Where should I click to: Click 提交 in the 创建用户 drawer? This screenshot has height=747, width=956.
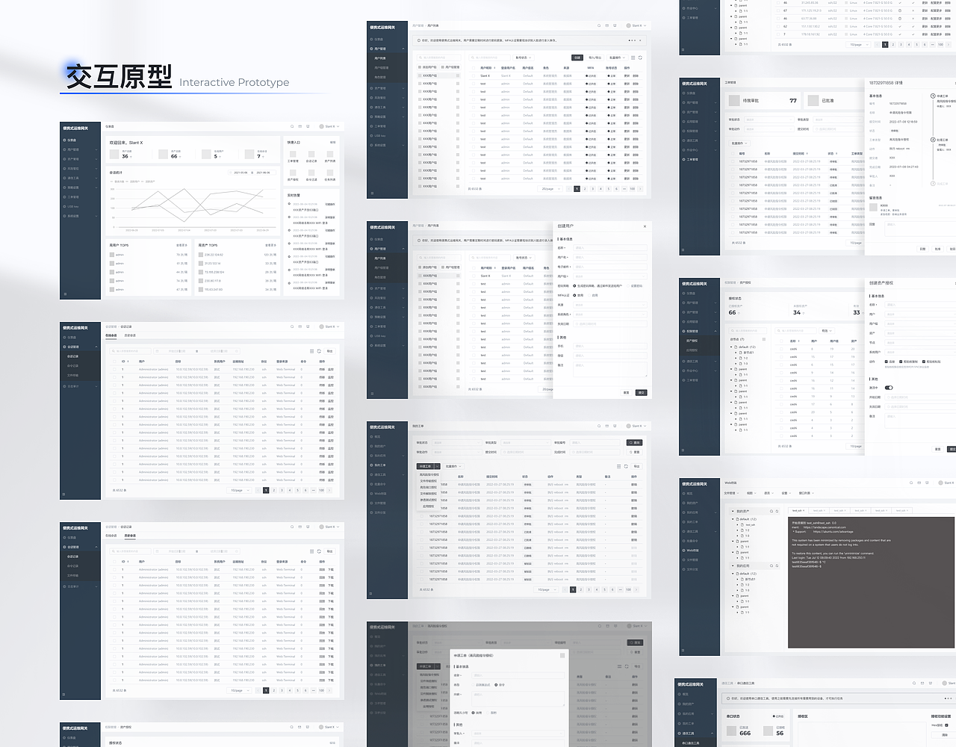click(641, 393)
